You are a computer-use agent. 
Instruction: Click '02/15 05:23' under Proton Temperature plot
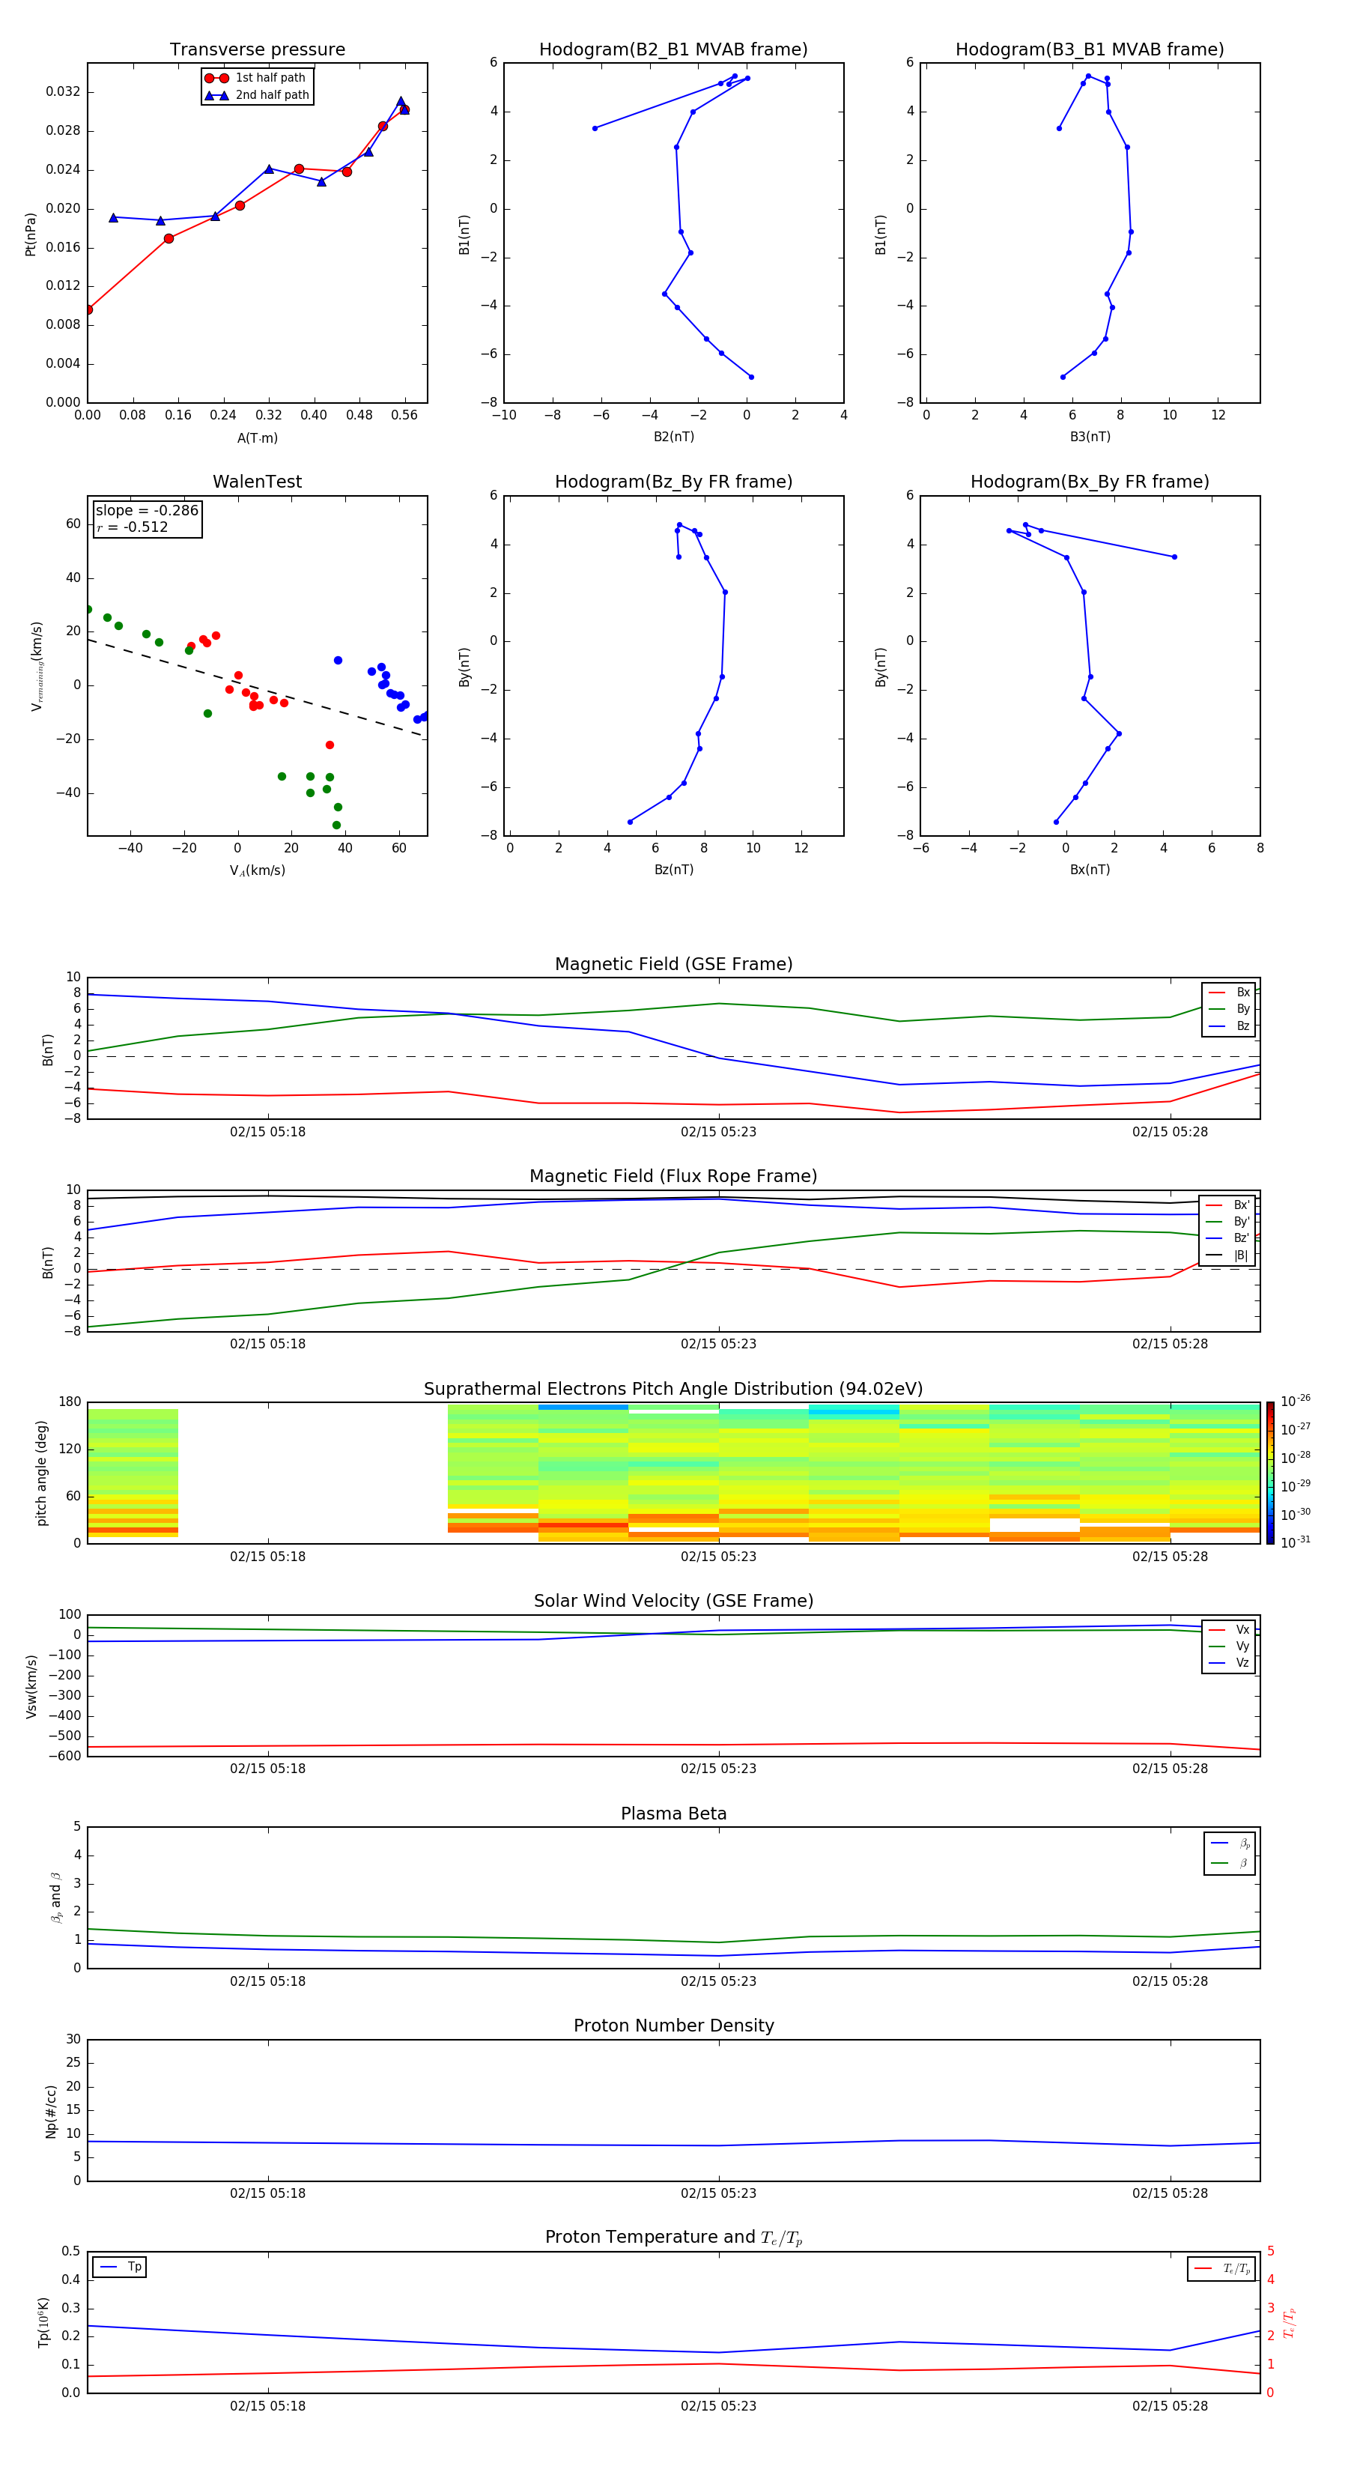coord(719,2406)
